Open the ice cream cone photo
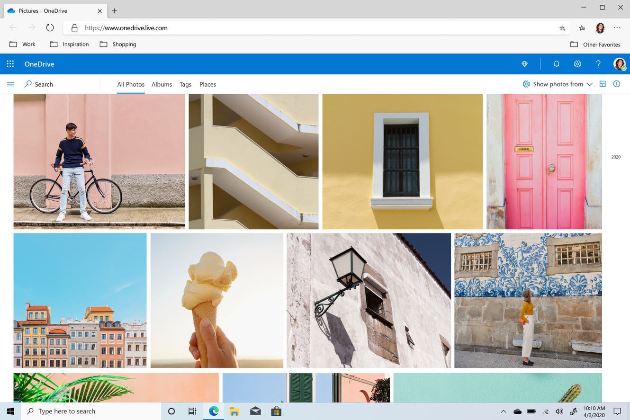 216,300
